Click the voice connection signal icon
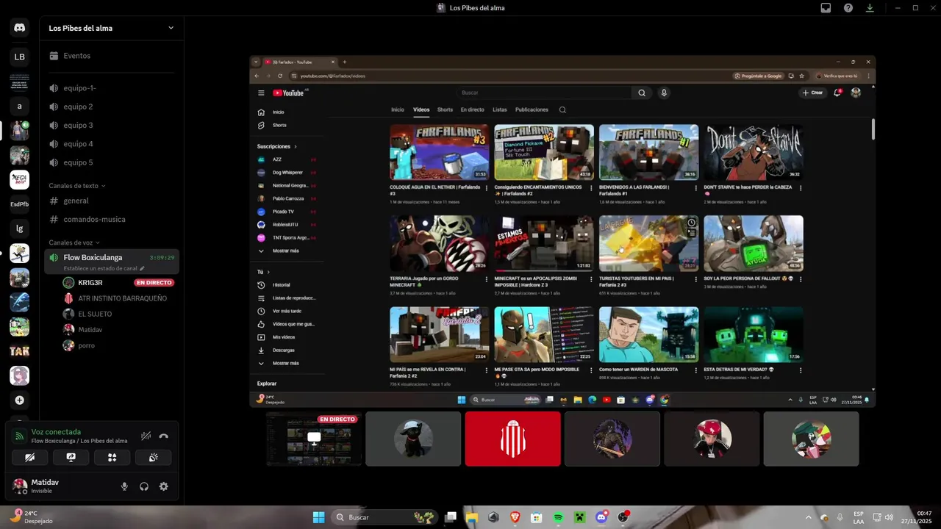Image resolution: width=941 pixels, height=529 pixels. [20, 436]
